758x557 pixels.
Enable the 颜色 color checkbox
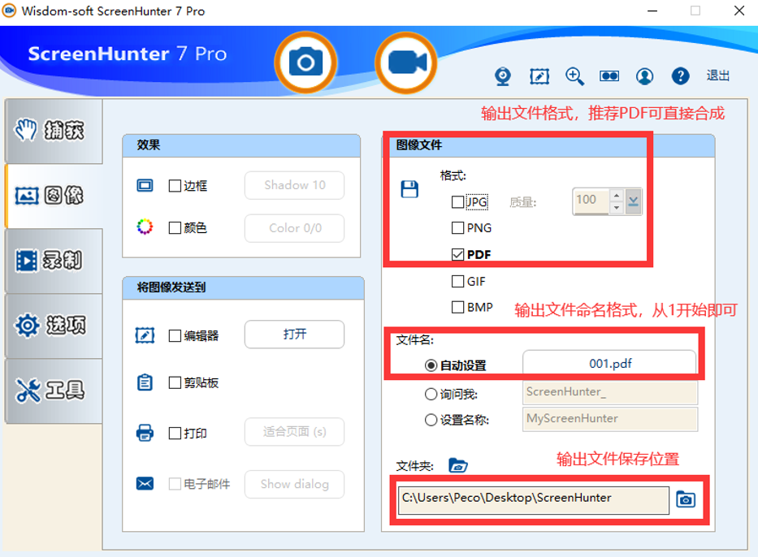click(175, 227)
